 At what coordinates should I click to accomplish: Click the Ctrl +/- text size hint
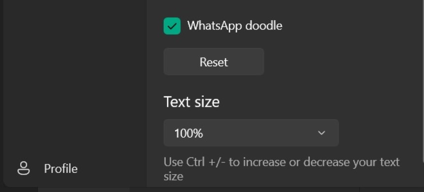[x=282, y=169]
